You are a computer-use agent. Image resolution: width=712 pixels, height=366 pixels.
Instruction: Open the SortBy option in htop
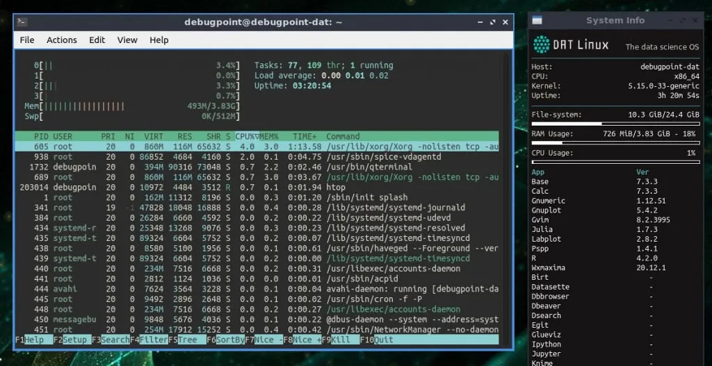[230, 340]
